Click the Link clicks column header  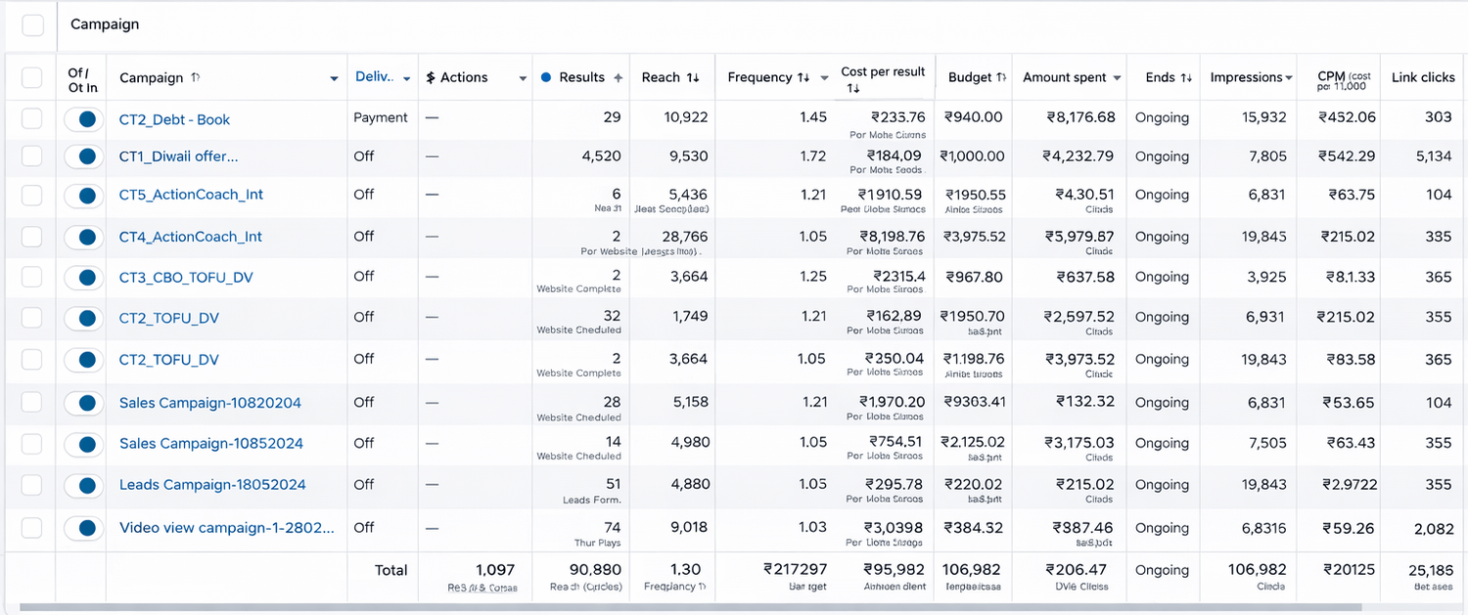(x=1423, y=77)
